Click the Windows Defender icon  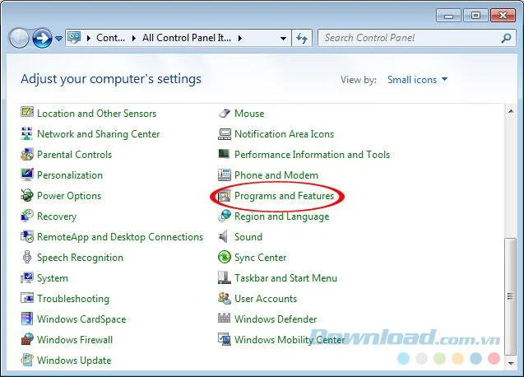225,318
